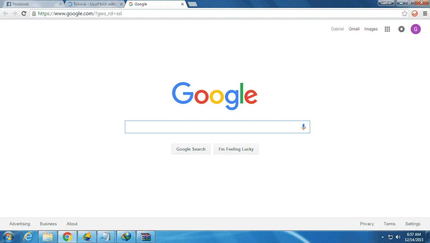Screen dimensions: 430x243
Task: Close the Google tab
Action: click(x=182, y=4)
